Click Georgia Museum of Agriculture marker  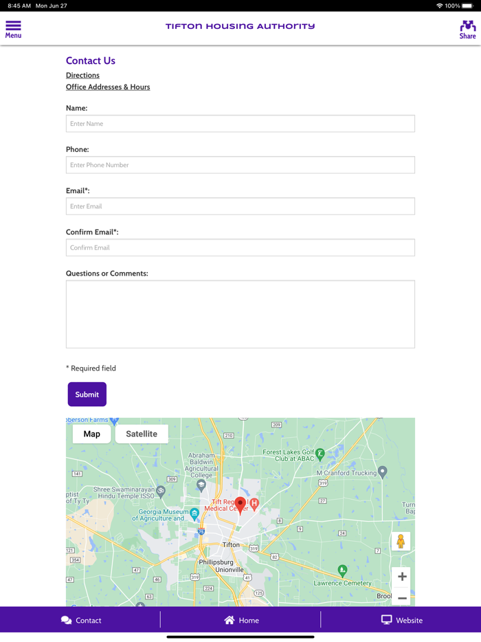[x=194, y=513]
